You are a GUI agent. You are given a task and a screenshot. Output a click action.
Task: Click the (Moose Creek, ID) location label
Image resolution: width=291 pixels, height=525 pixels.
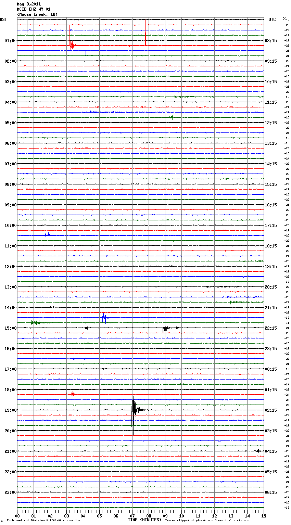click(x=37, y=14)
